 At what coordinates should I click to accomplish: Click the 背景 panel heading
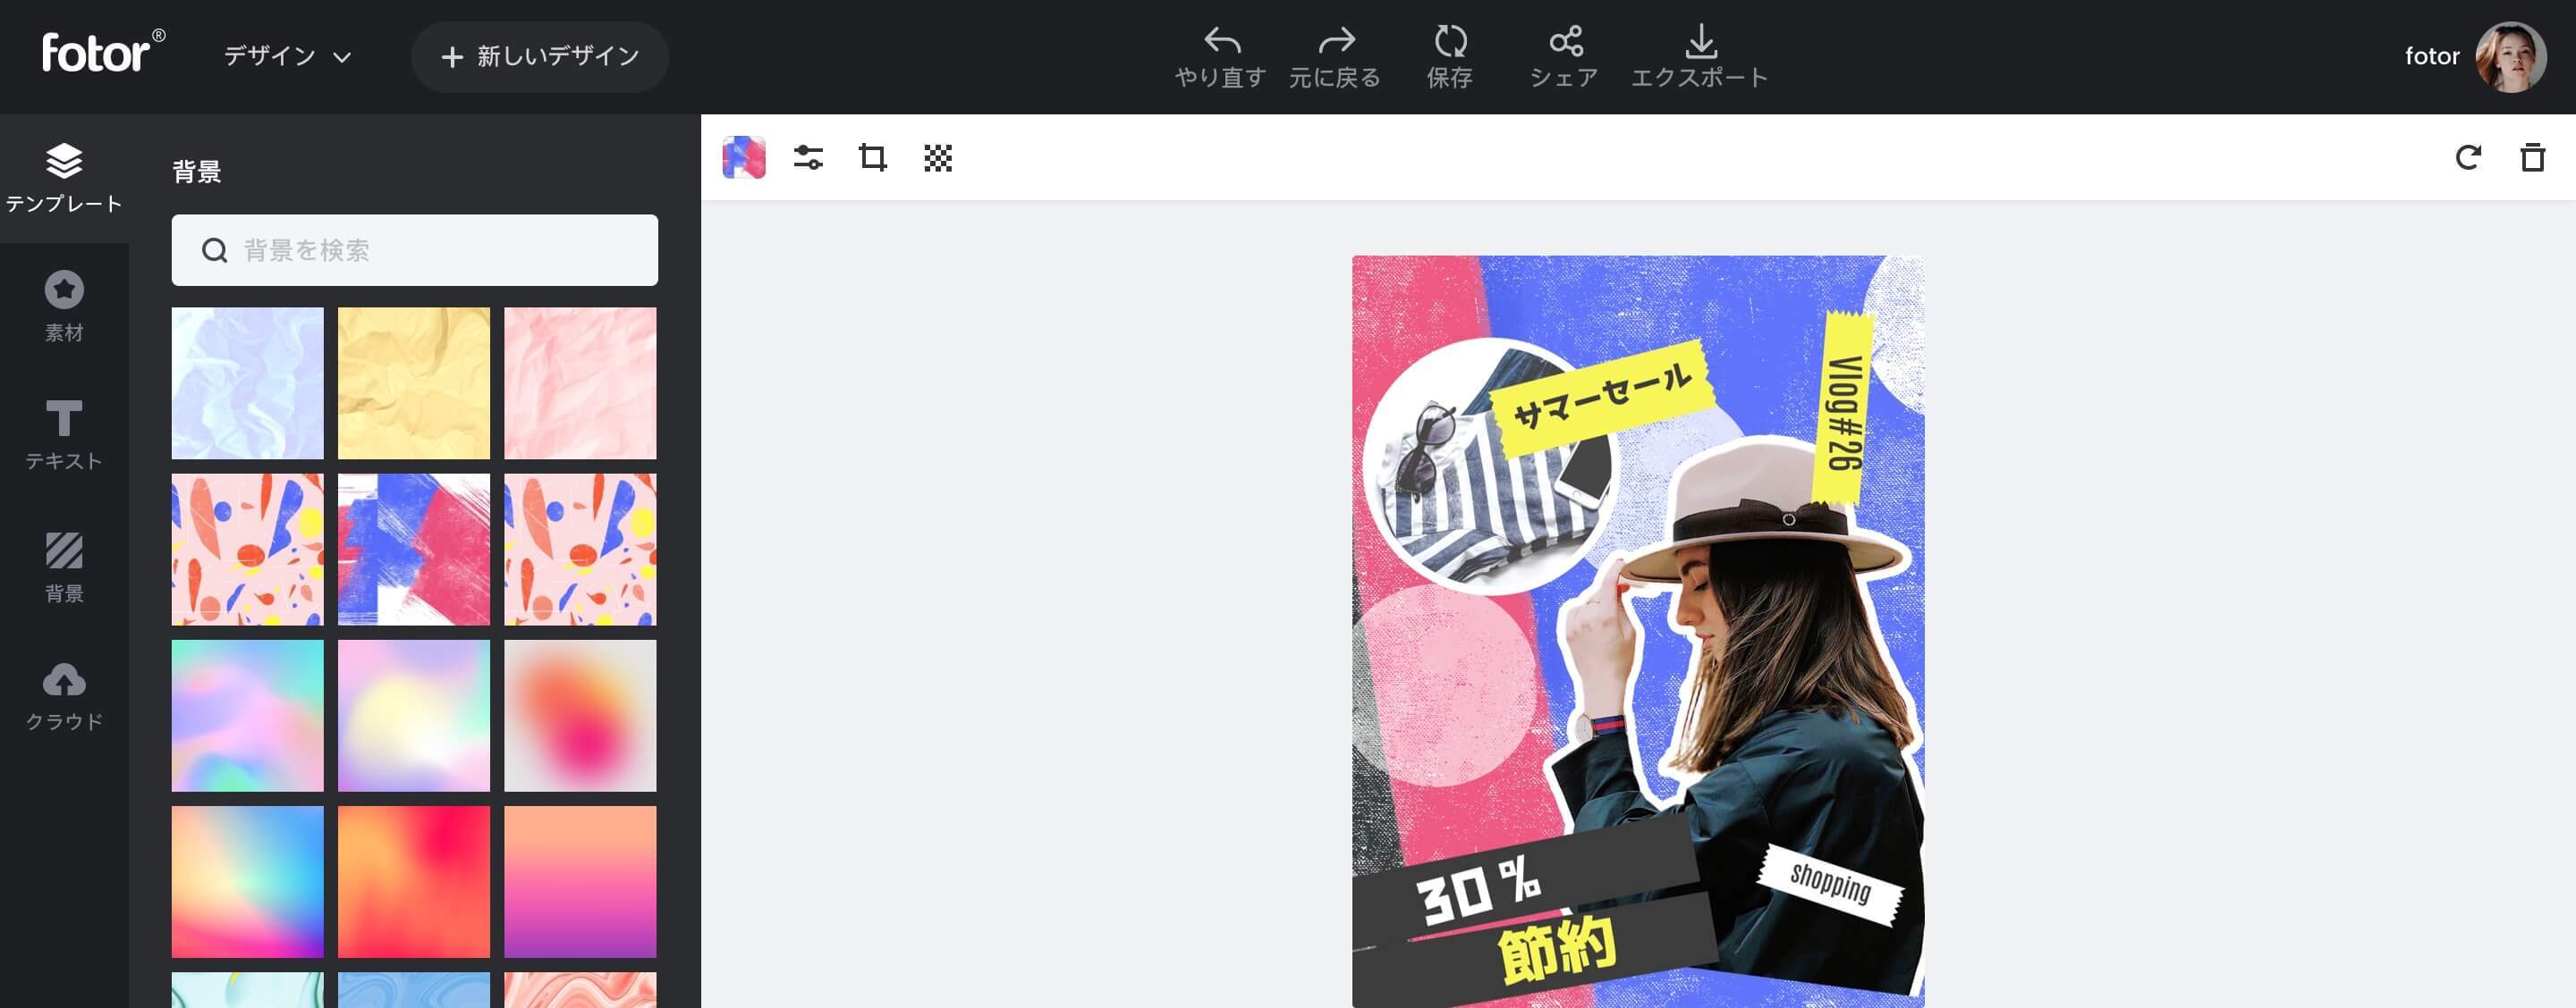[197, 172]
